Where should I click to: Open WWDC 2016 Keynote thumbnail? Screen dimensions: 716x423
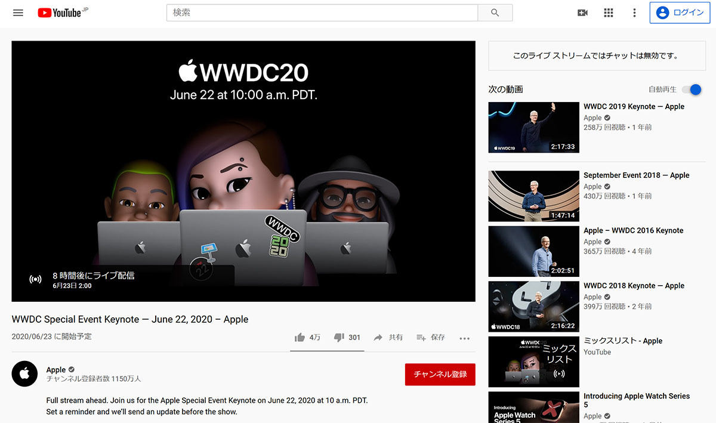(x=534, y=251)
